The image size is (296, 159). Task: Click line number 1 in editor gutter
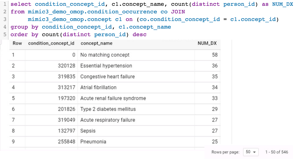(x=5, y=4)
